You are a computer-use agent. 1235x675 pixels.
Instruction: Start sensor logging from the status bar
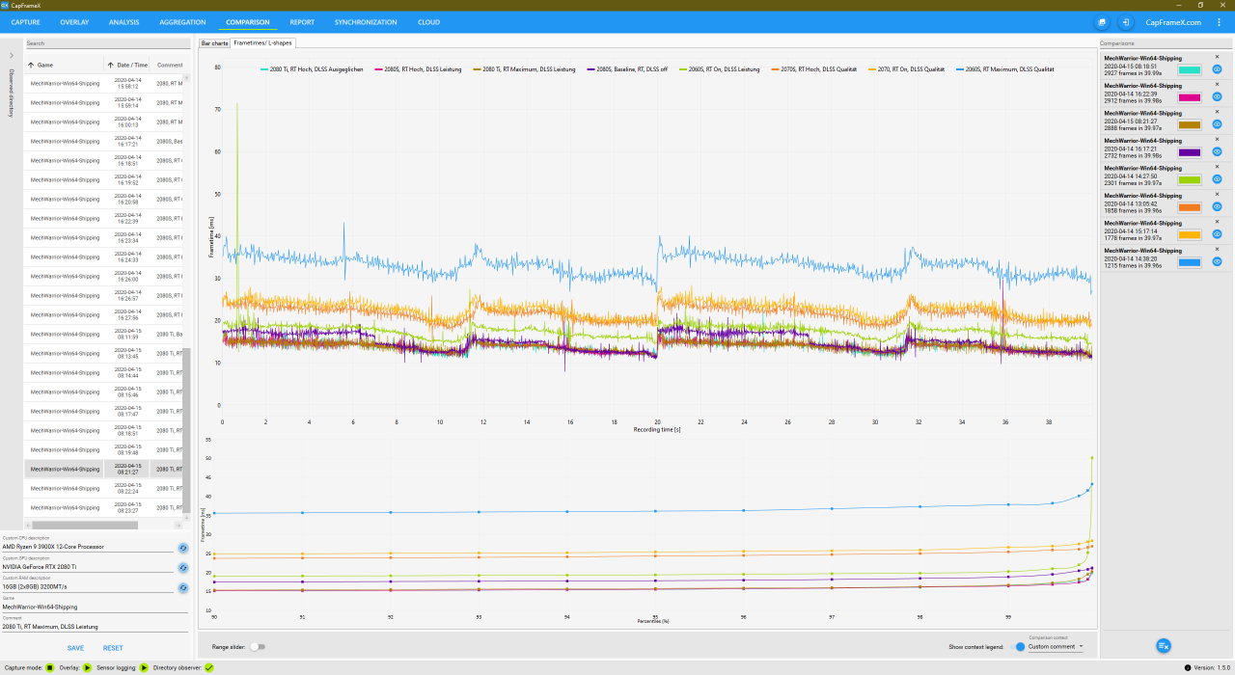144,667
